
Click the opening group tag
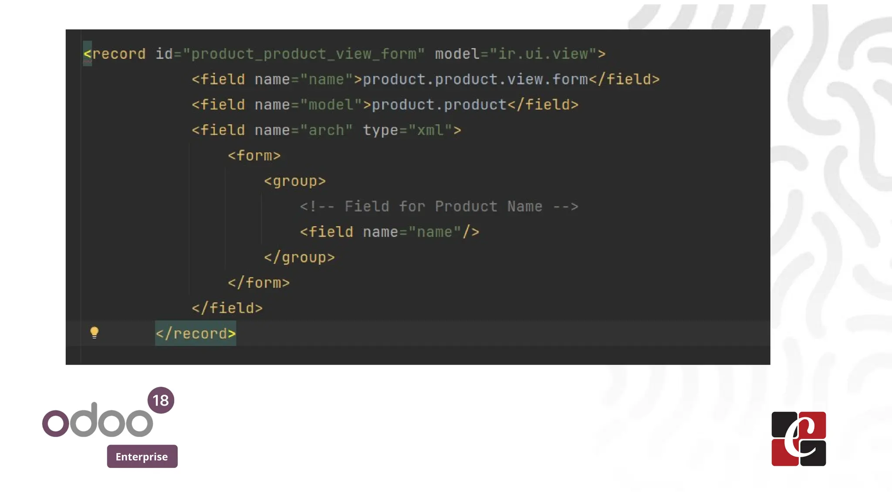(295, 181)
